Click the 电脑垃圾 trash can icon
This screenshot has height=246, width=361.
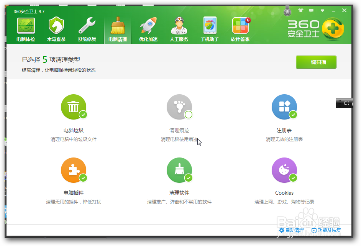[x=74, y=107]
